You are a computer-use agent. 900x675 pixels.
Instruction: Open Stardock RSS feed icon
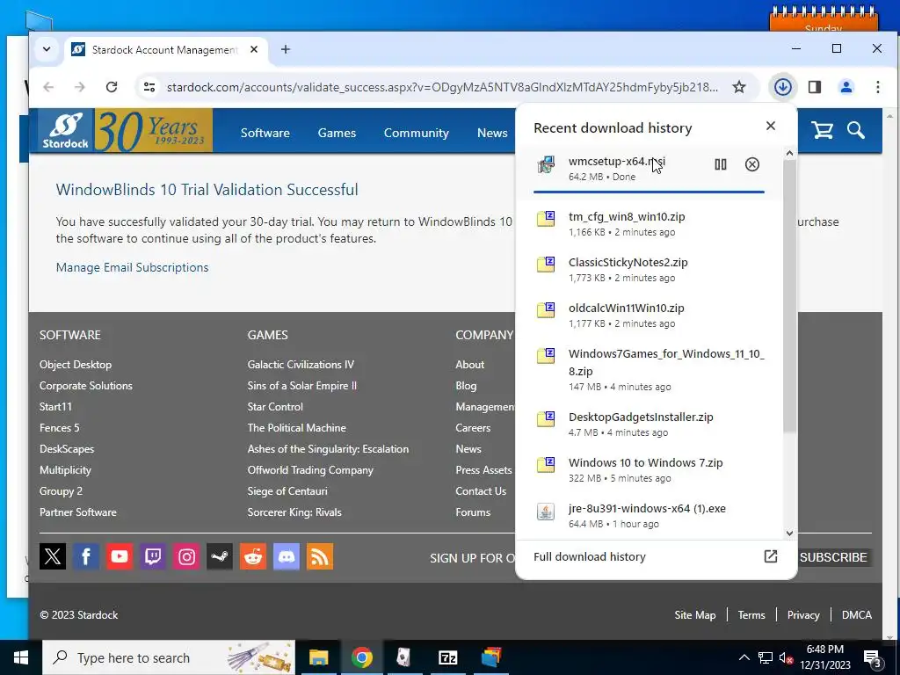pos(320,556)
